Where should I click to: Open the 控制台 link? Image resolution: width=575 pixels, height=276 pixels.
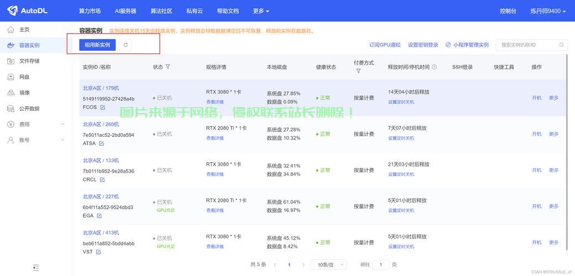click(x=508, y=11)
